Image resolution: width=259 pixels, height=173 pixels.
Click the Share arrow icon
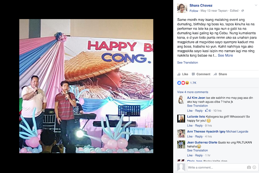[215, 74]
